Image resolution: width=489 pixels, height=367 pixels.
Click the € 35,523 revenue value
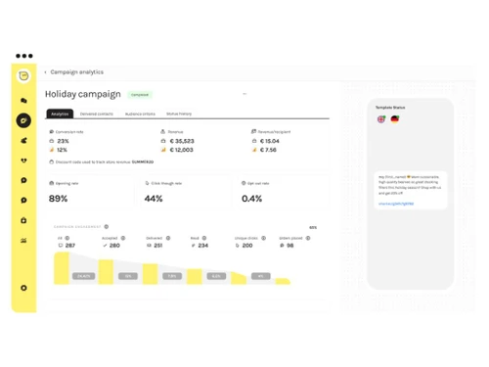coord(182,141)
